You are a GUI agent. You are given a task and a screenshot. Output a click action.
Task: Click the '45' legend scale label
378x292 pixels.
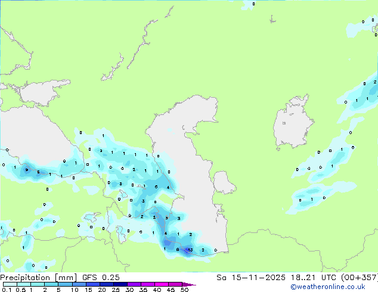tap(171, 290)
